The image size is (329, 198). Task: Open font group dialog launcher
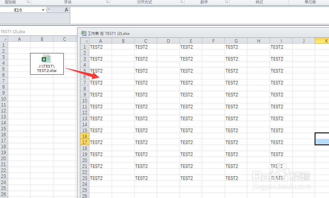pyautogui.click(x=108, y=2)
